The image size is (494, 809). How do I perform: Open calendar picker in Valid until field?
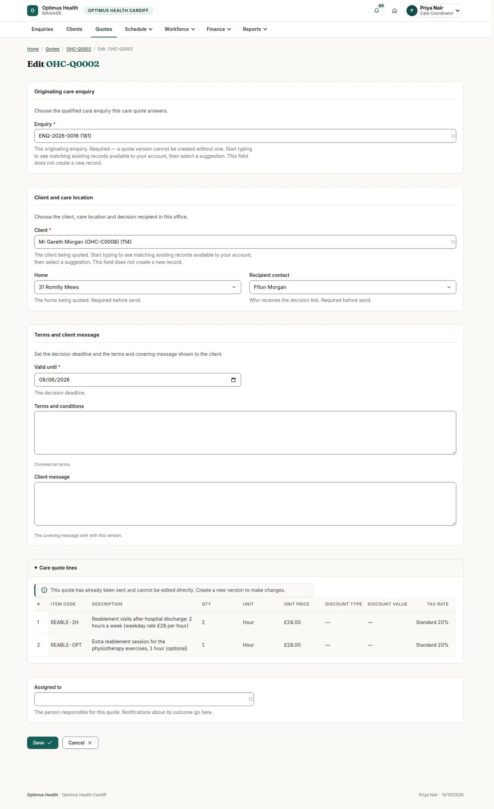pos(233,380)
